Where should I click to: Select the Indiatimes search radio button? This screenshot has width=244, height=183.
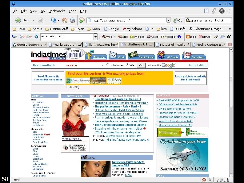108,65
